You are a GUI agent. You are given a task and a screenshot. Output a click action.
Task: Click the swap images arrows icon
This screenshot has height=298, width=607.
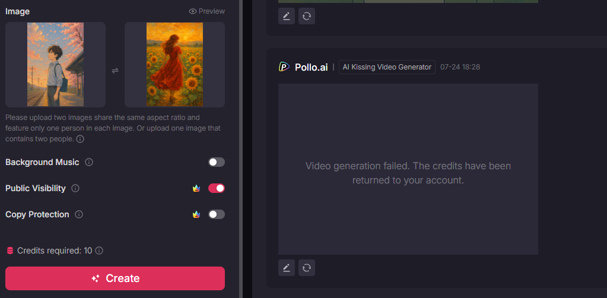coord(115,71)
